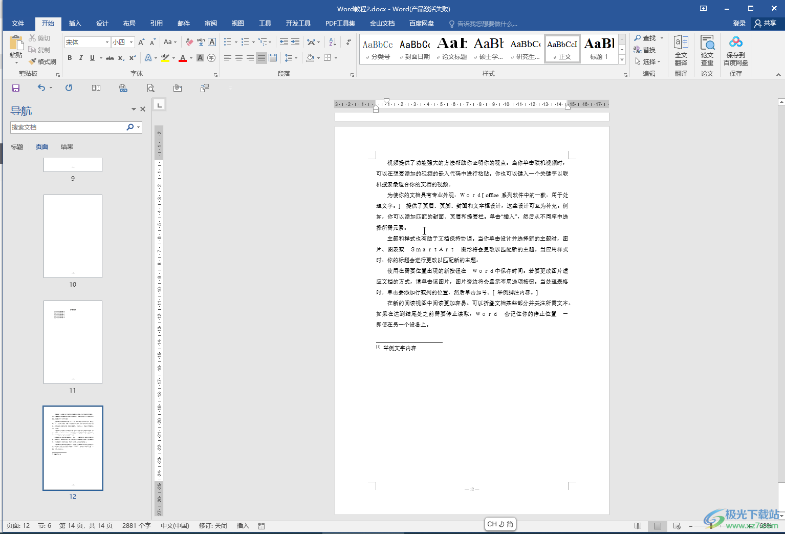Open the font name dropdown
This screenshot has height=534, width=785.
point(107,42)
